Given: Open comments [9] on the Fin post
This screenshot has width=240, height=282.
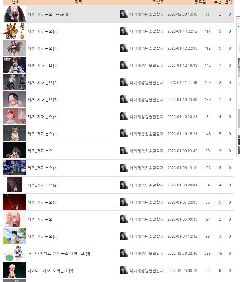Looking at the screenshot, I should (x=68, y=14).
